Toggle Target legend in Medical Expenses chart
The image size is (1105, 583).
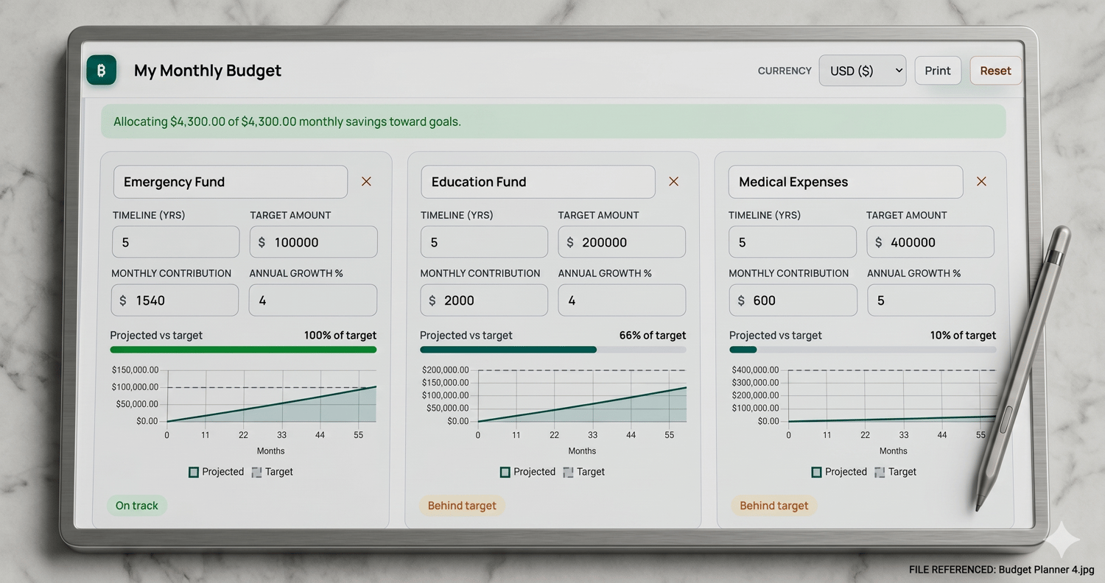coord(895,472)
